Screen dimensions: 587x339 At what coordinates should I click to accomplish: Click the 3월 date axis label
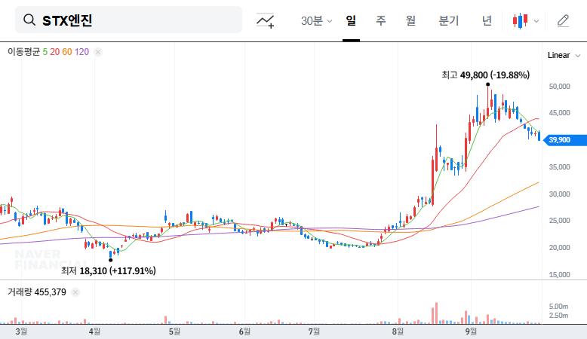click(21, 331)
